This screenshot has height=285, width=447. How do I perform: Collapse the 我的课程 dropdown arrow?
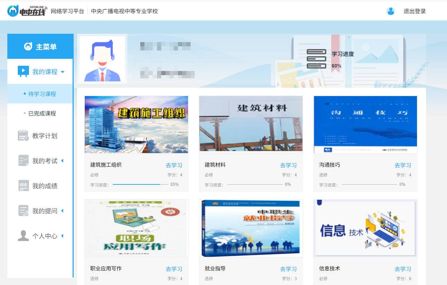click(63, 72)
